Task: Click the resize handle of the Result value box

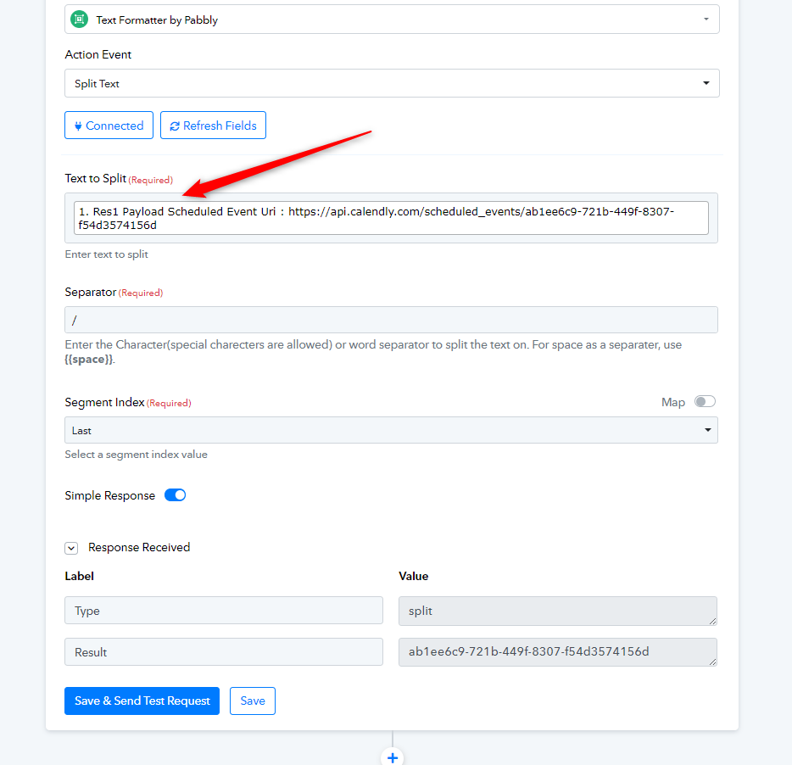Action: click(712, 662)
